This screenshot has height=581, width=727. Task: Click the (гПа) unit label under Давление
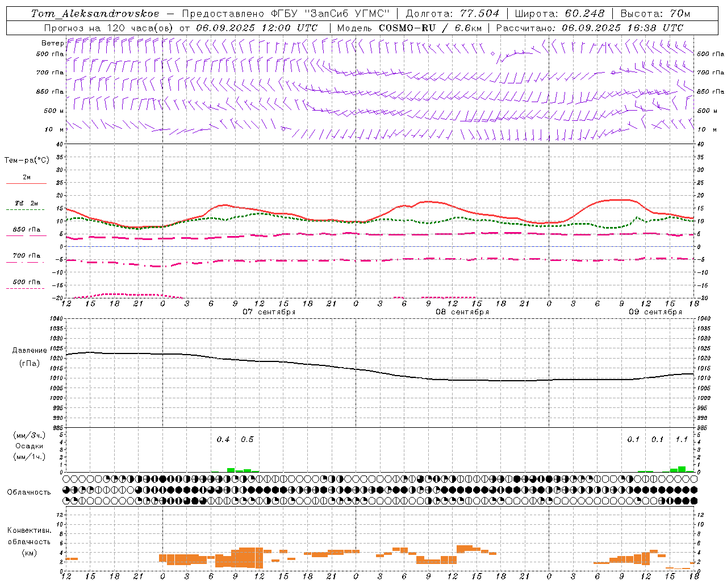[x=30, y=363]
